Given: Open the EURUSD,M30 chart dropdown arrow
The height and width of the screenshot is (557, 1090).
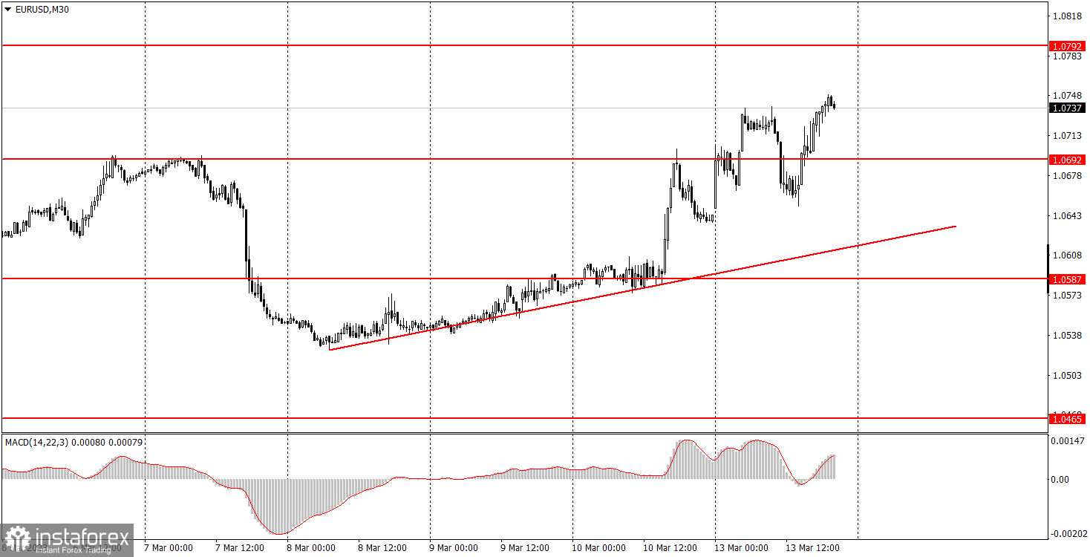Looking at the screenshot, I should (x=7, y=10).
